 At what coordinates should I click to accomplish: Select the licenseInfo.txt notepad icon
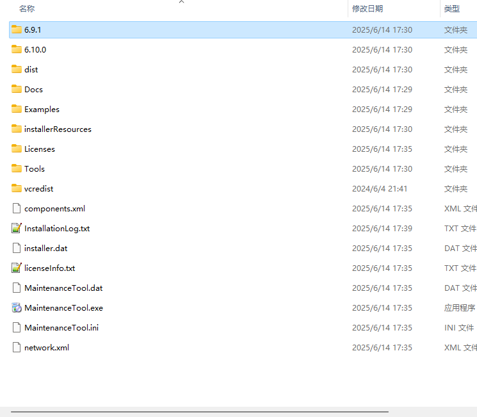tap(17, 268)
